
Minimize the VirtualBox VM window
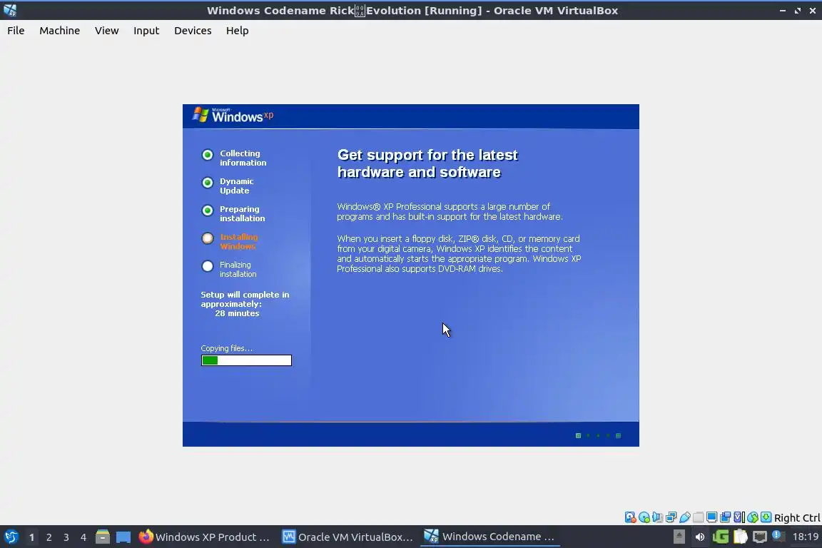click(x=783, y=11)
